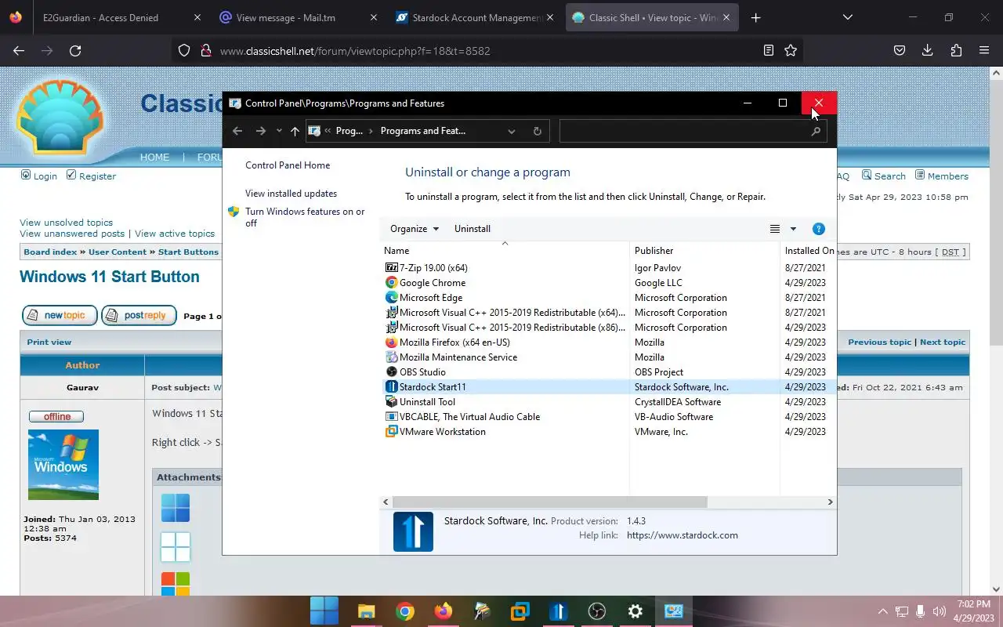
Task: Open File Explorer from the taskbar
Action: pyautogui.click(x=366, y=611)
